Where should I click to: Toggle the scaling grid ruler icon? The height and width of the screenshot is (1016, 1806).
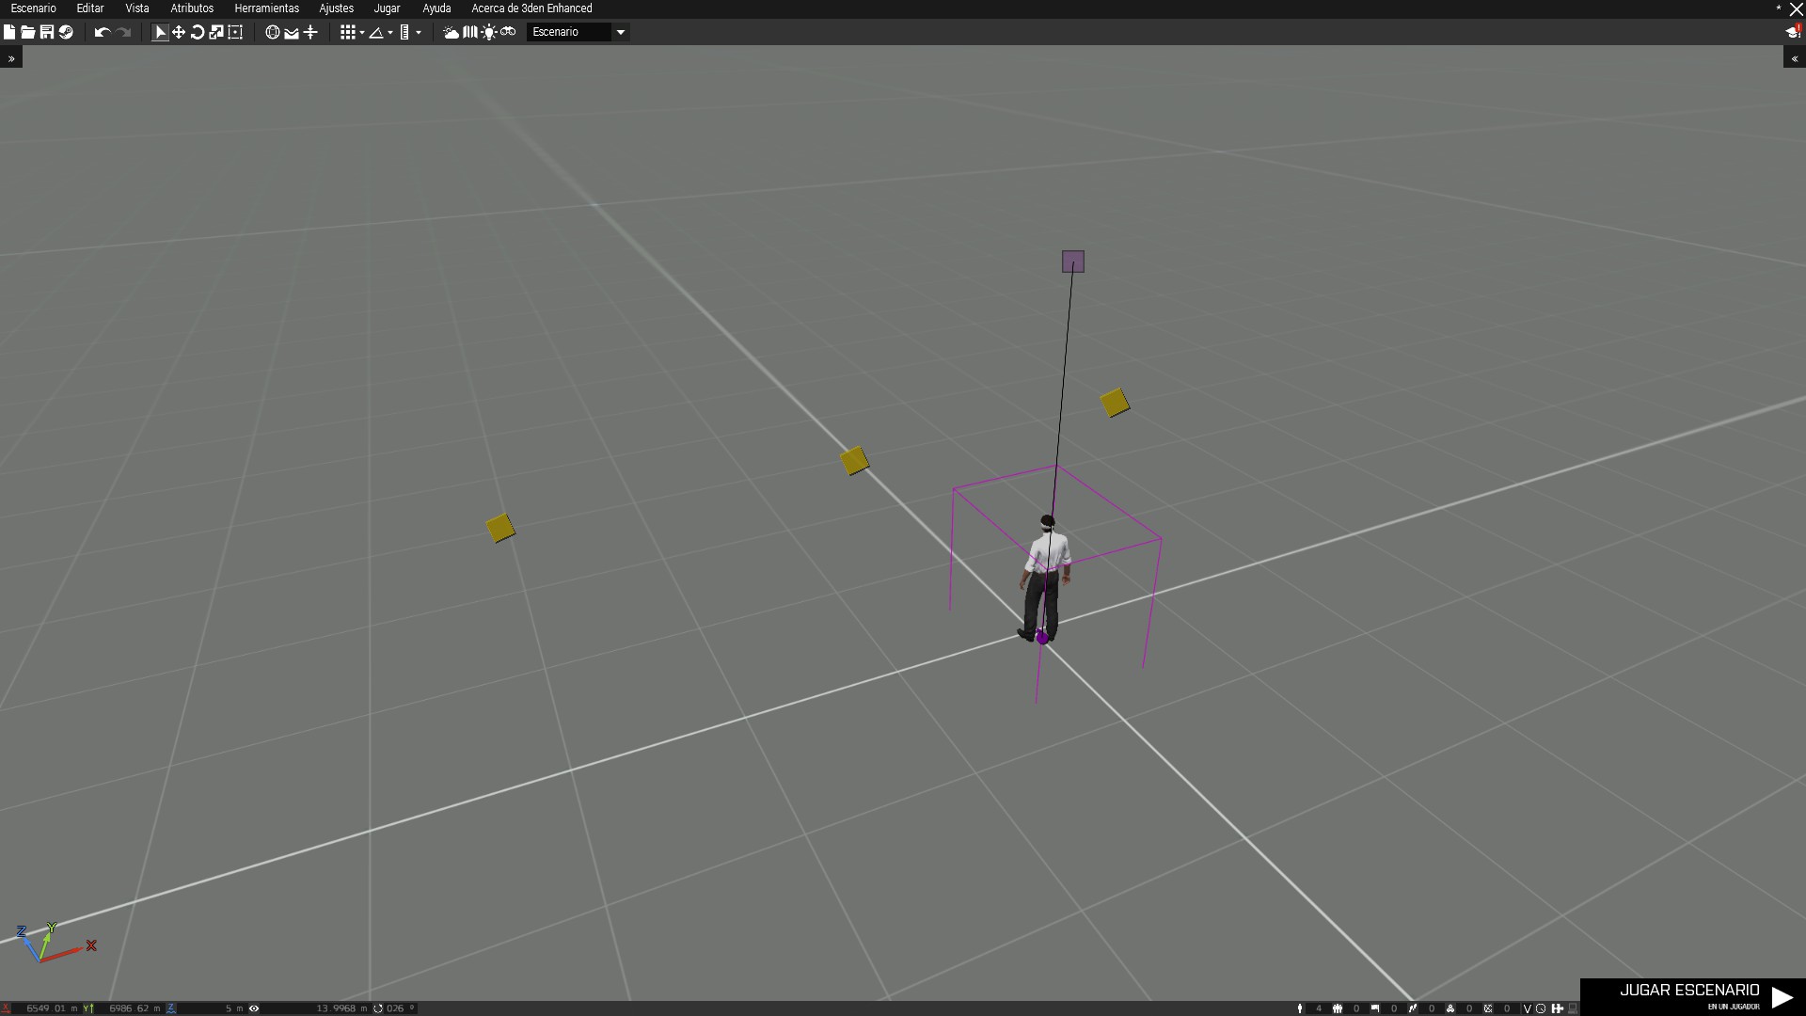point(404,32)
